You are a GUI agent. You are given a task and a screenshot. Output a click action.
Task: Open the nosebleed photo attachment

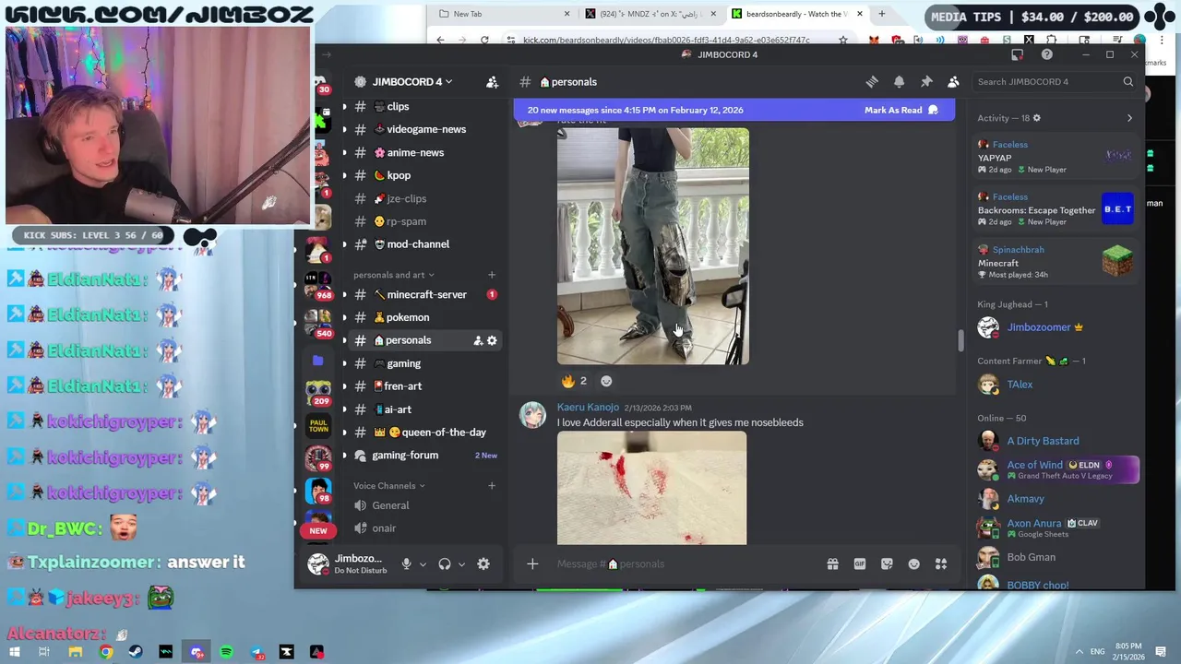[651, 489]
